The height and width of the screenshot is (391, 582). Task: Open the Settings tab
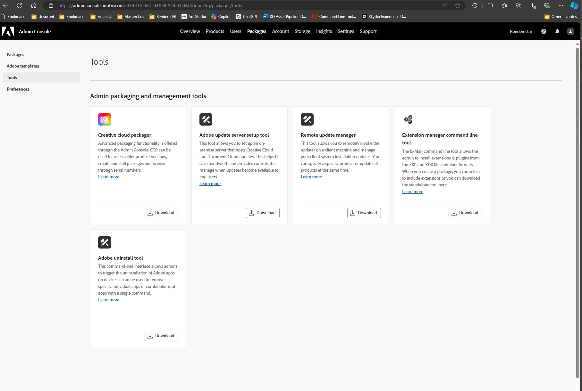(346, 31)
